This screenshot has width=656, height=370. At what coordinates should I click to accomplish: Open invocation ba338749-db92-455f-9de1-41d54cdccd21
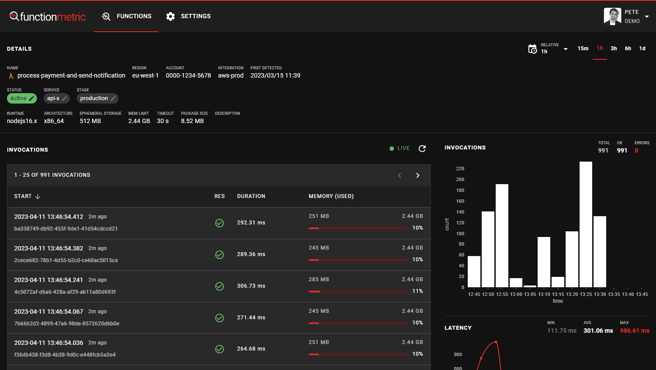pos(66,229)
